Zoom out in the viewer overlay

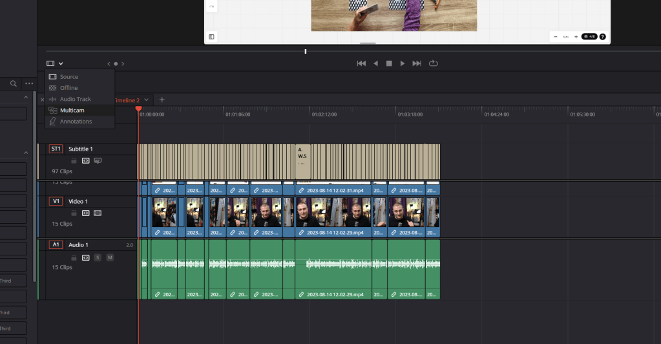(x=556, y=37)
